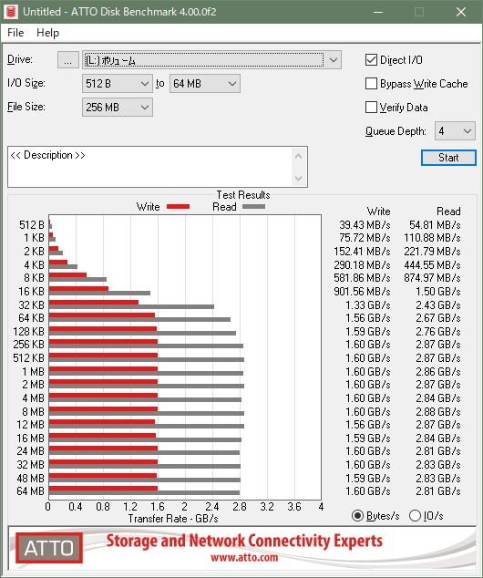
Task: Open the 512 B I/O size dropdown
Action: pos(118,84)
